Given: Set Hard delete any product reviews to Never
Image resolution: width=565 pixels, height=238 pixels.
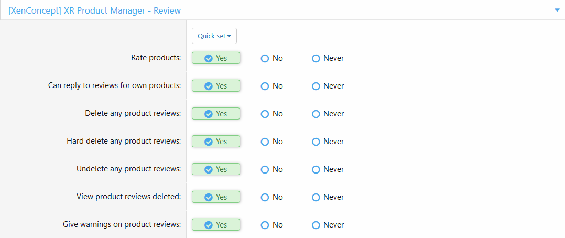Looking at the screenshot, I should coord(328,142).
